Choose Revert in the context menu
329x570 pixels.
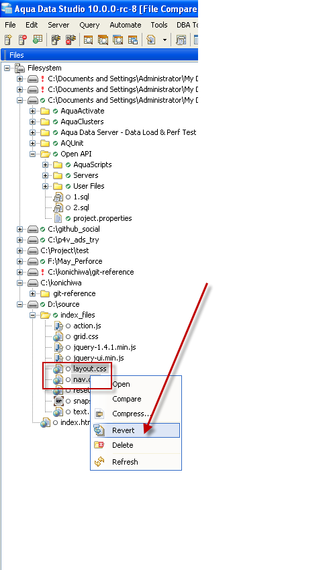coord(136,430)
